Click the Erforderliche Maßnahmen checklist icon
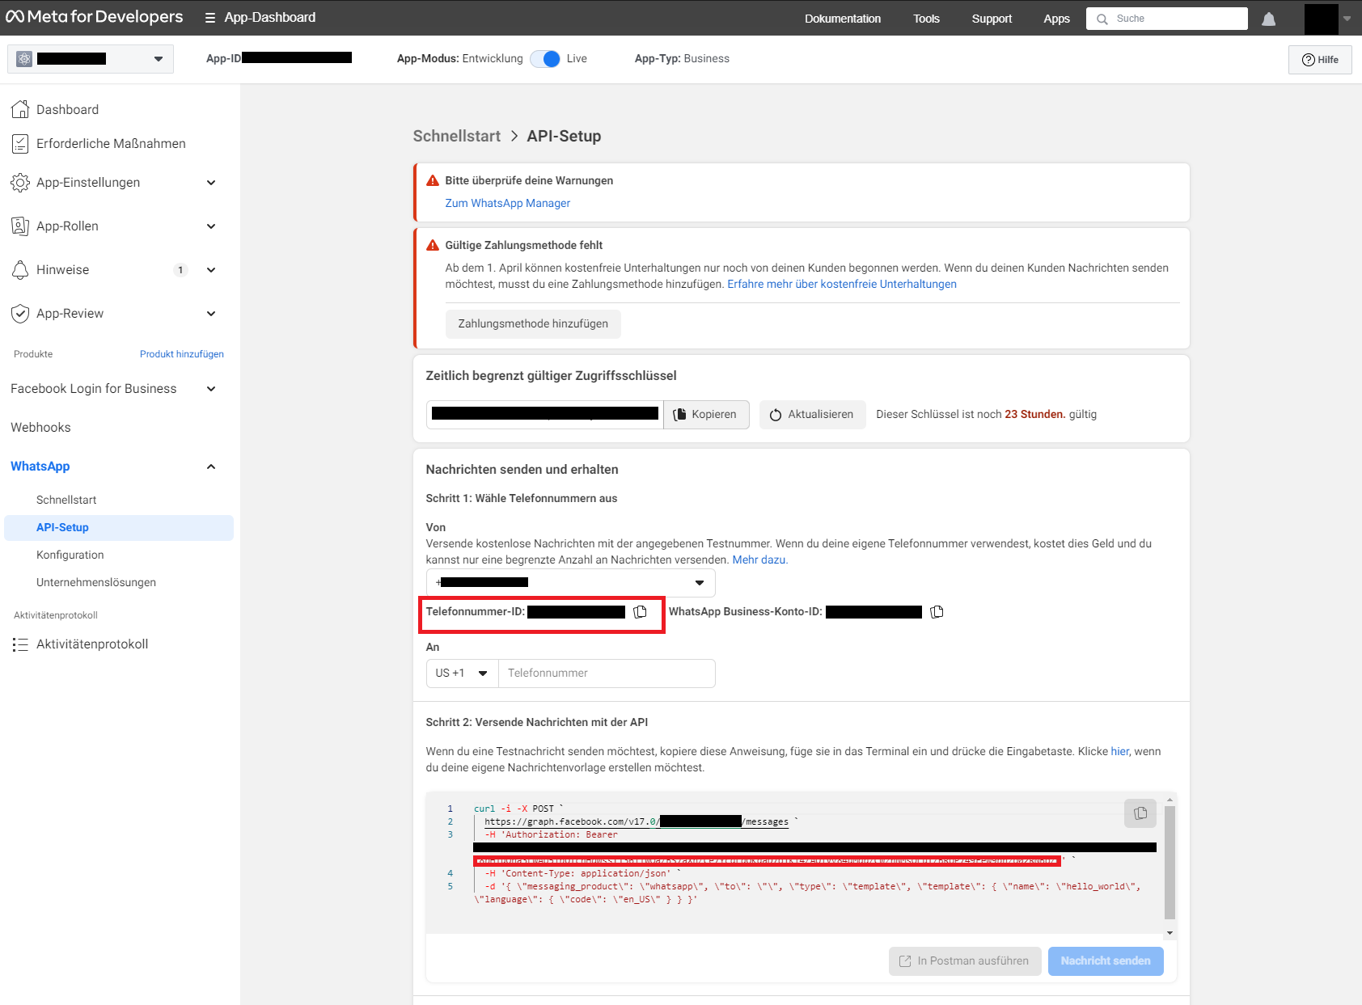Screen dimensions: 1362x1005 tap(20, 144)
